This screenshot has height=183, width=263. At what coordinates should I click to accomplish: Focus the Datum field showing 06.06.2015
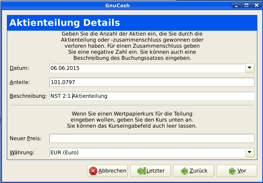[147, 68]
